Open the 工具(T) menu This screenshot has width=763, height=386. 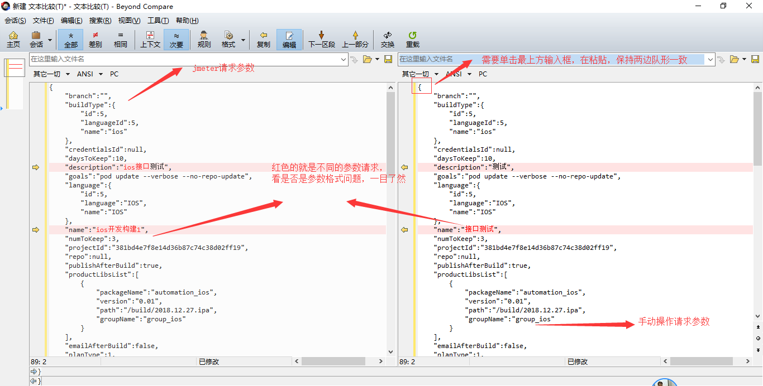click(x=158, y=21)
